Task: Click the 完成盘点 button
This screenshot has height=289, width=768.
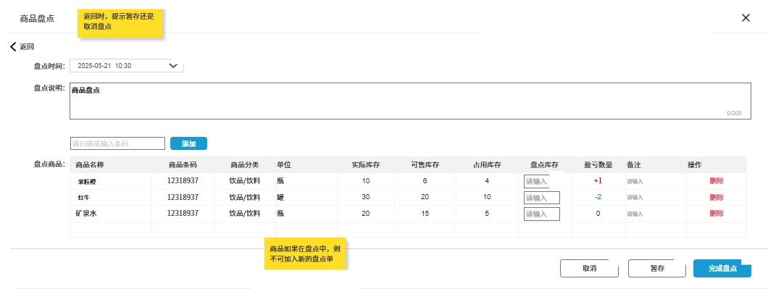Action: point(722,269)
